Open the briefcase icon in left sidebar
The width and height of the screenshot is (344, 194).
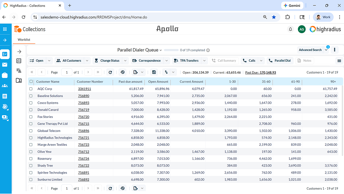click(4, 75)
